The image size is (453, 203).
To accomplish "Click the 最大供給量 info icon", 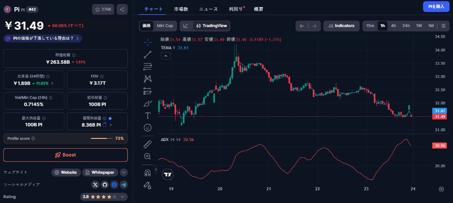I will [x=44, y=119].
